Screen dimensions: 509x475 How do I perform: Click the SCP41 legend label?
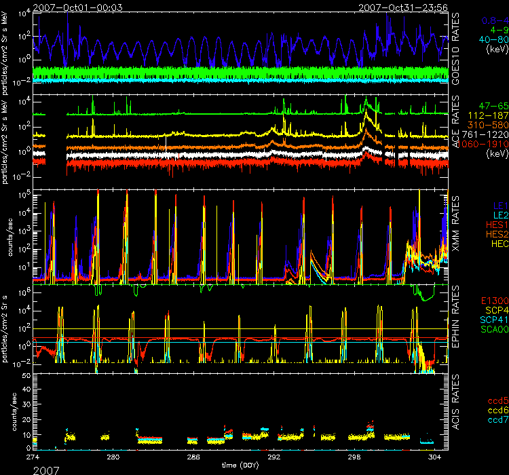(488, 319)
